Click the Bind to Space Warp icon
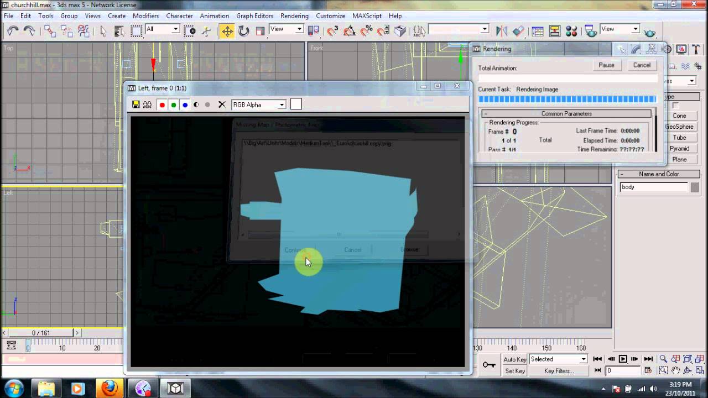708x398 pixels. tap(84, 31)
